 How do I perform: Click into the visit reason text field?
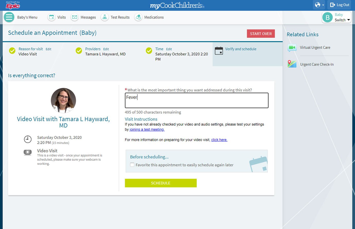pos(196,100)
